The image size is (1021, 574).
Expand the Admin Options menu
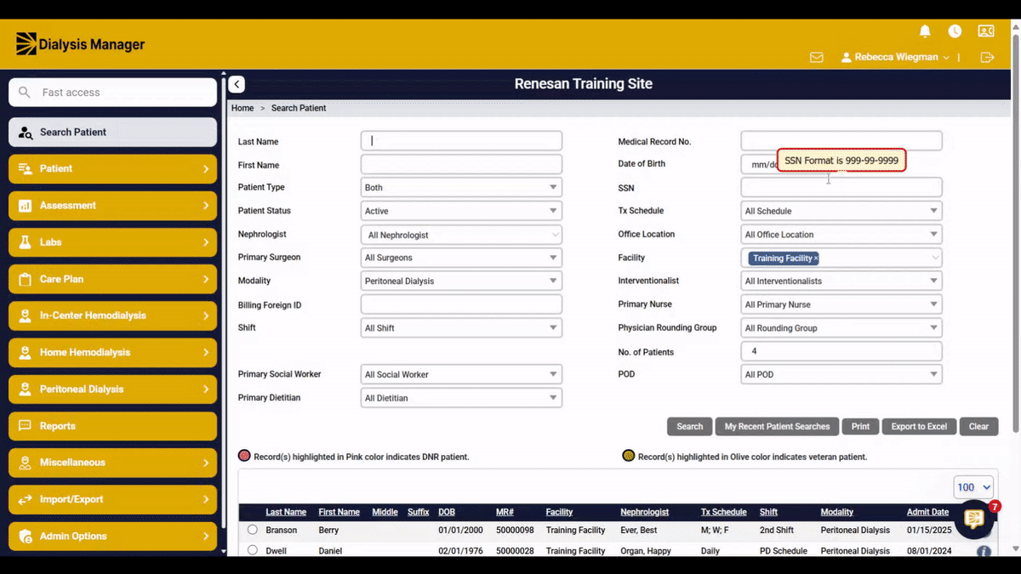tap(113, 536)
